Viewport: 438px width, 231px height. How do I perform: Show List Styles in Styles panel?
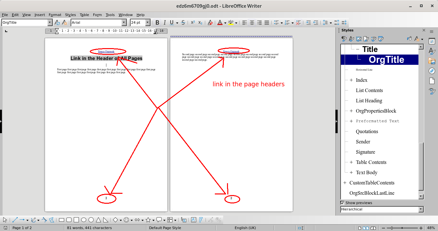(x=374, y=39)
